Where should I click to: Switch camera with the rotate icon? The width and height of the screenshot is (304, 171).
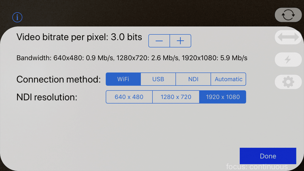tap(288, 15)
